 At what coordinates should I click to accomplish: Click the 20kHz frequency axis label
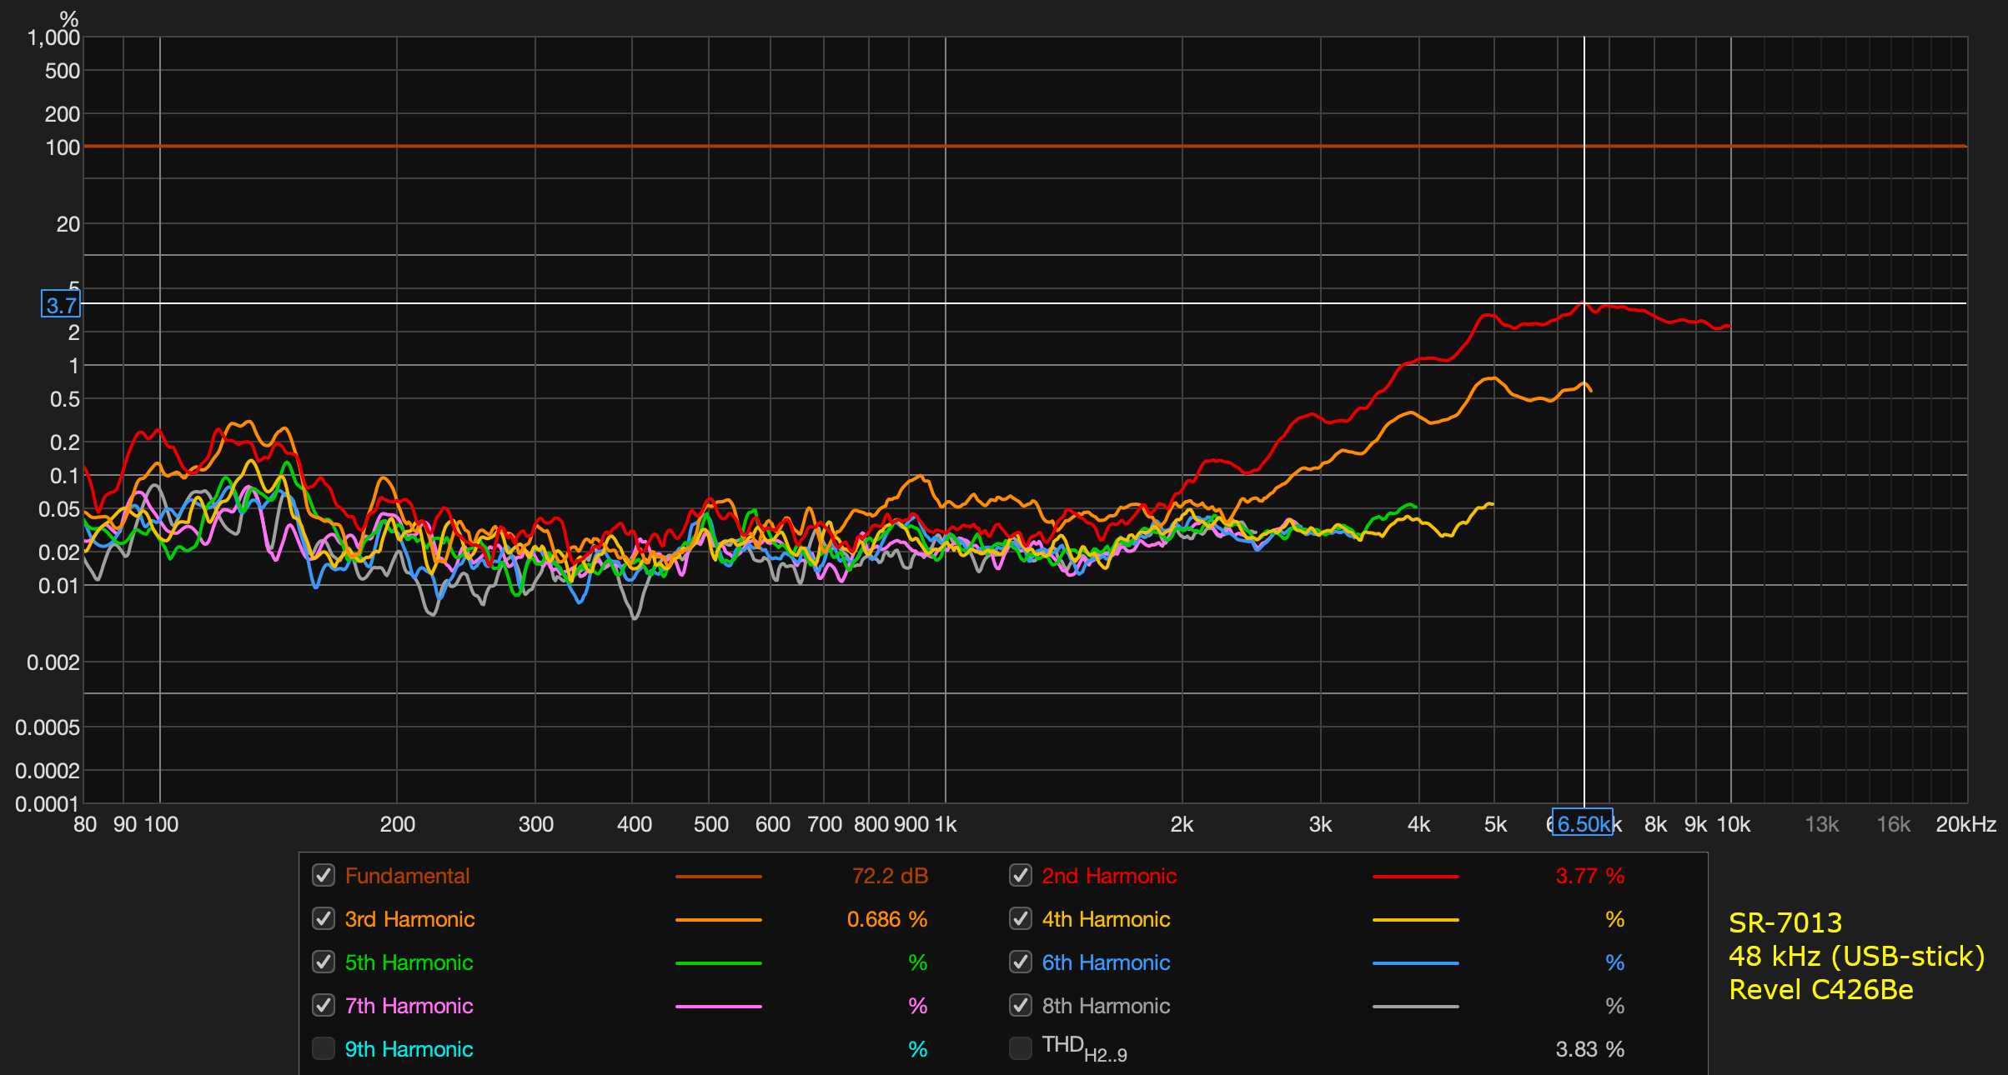(1965, 824)
